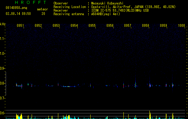Click the Receiving Location label

tap(70, 7)
